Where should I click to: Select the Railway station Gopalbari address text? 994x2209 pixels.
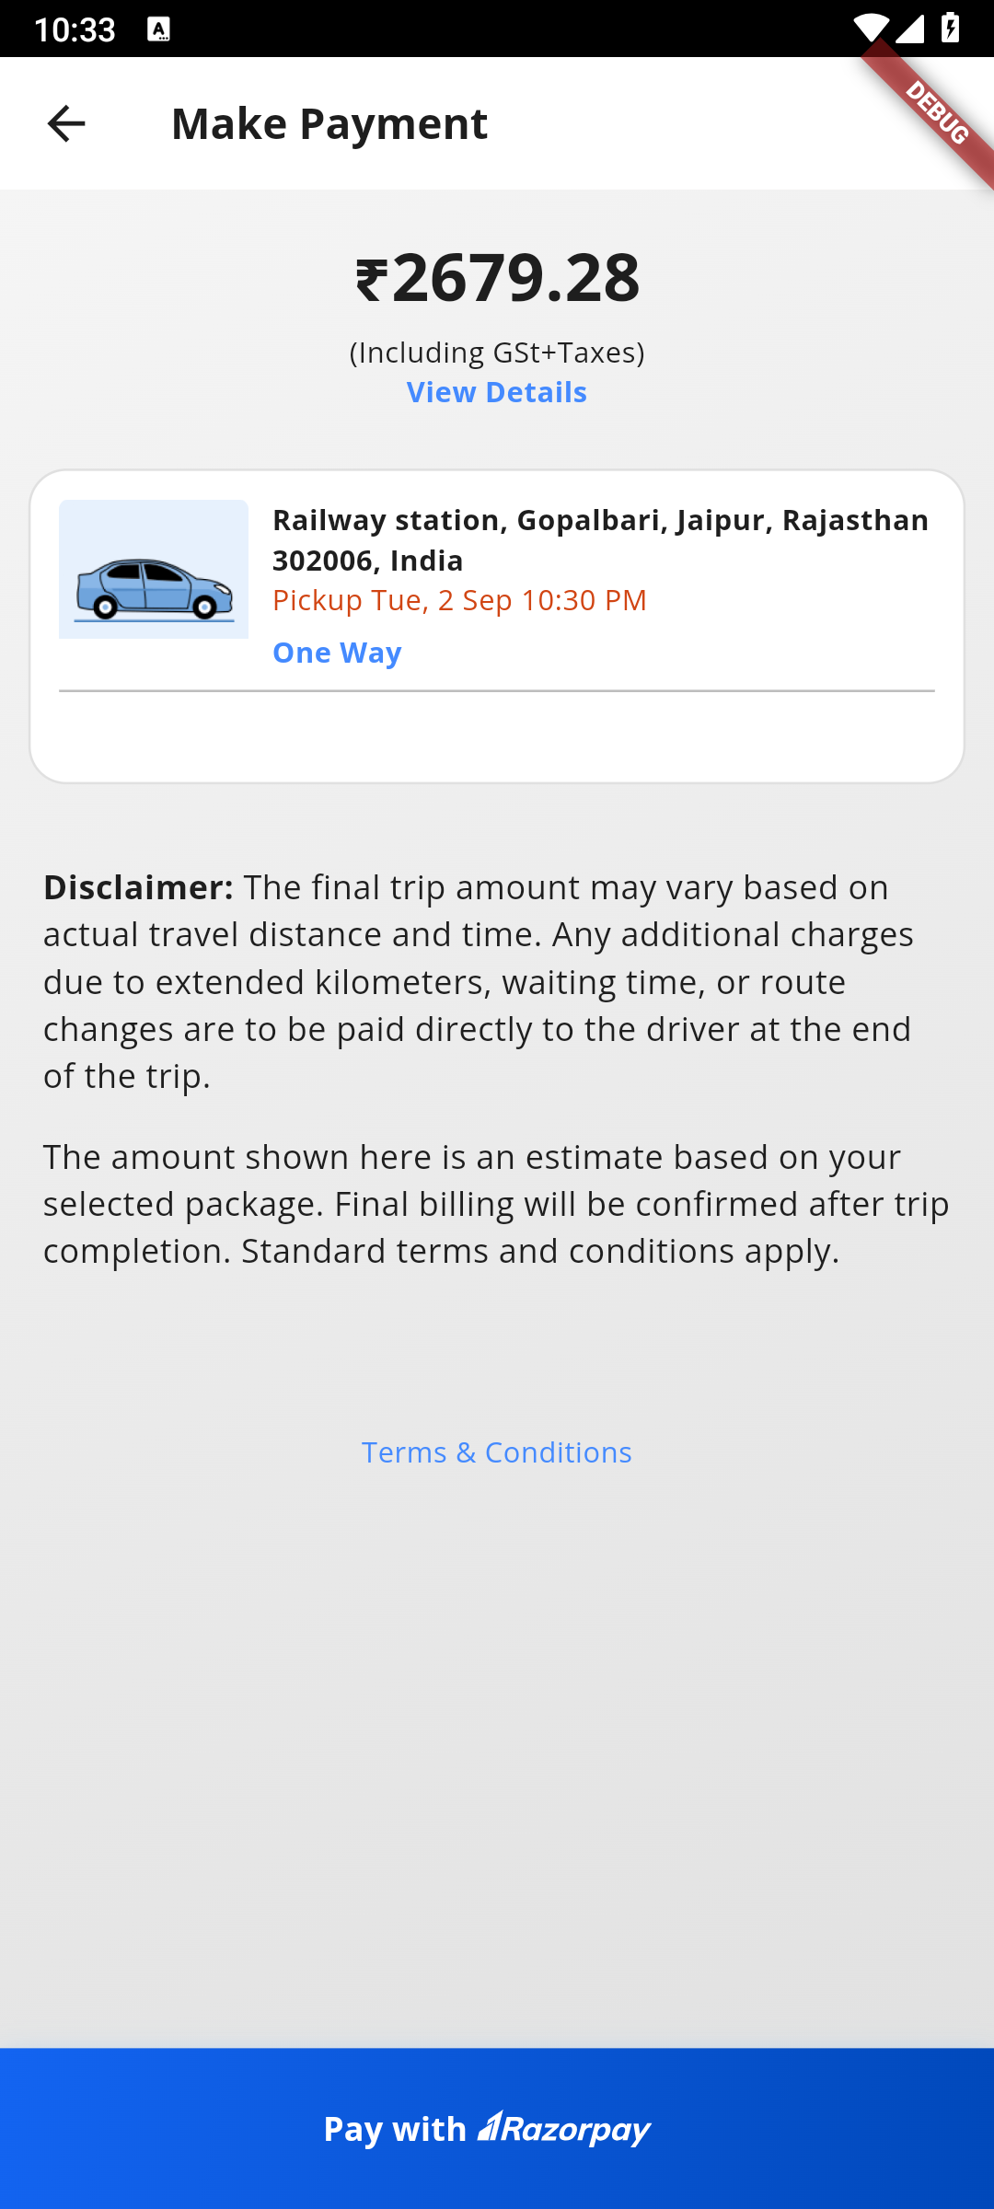coord(600,540)
